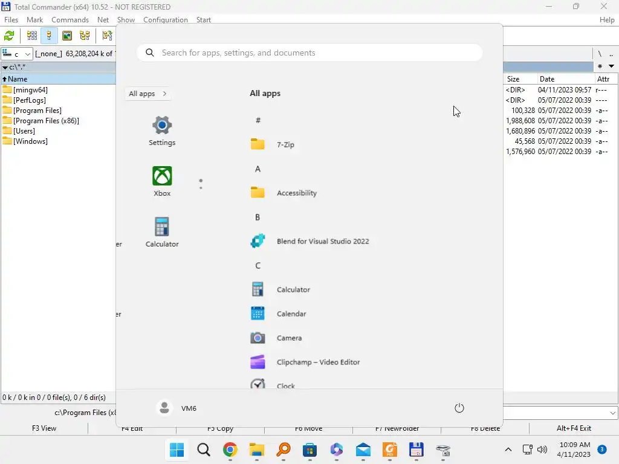Screen dimensions: 619x464
Task: Open Settings from pinned apps
Action: (162, 131)
